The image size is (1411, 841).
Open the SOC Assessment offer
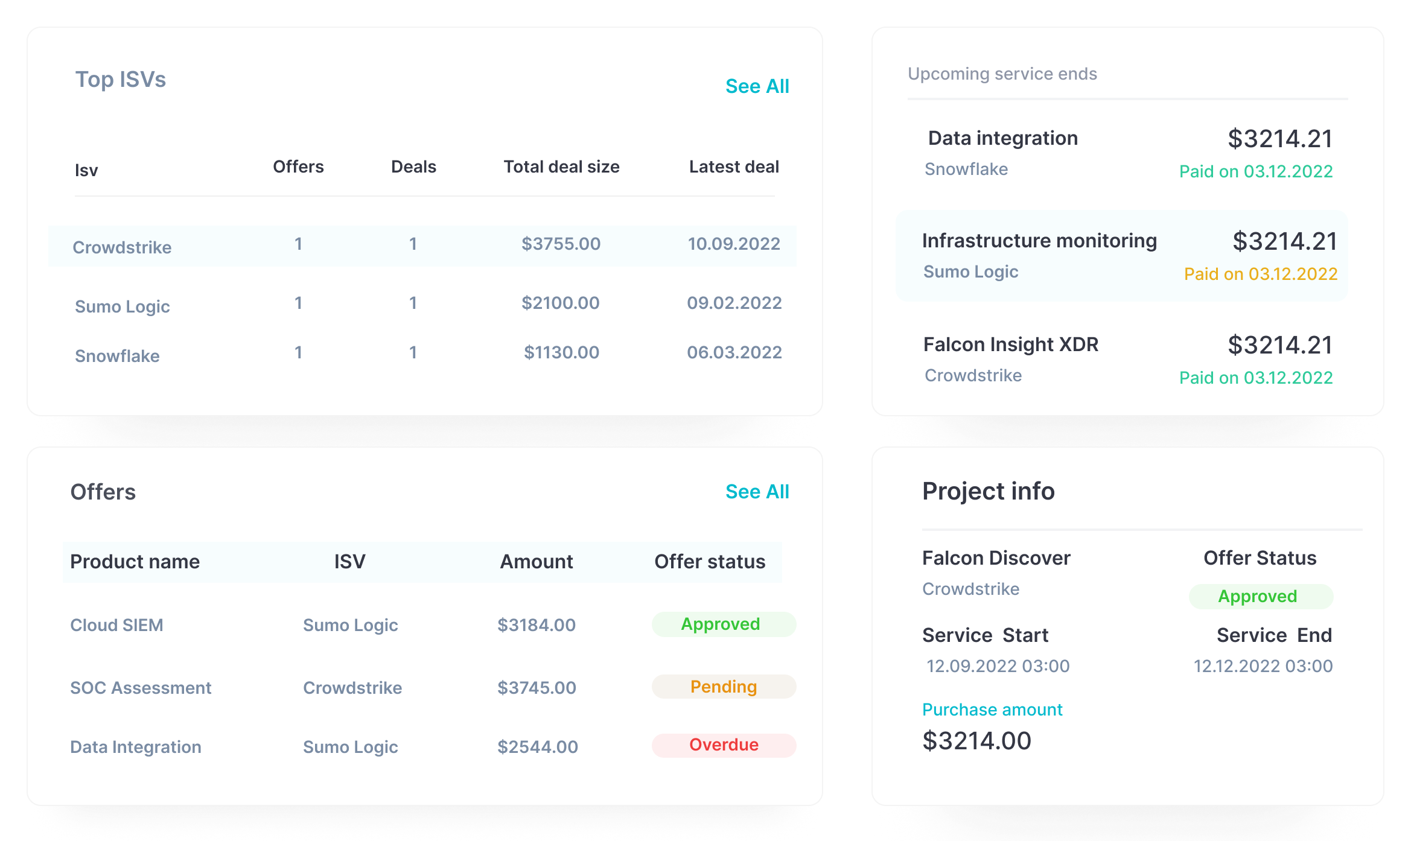(141, 688)
